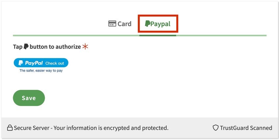The height and width of the screenshot is (140, 279).
Task: Click the TrustGuard Scanned label
Action: (x=246, y=128)
